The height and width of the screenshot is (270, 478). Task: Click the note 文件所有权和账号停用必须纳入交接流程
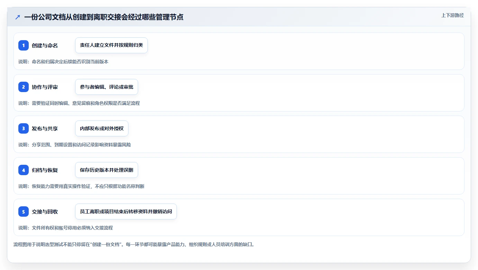[x=66, y=228]
